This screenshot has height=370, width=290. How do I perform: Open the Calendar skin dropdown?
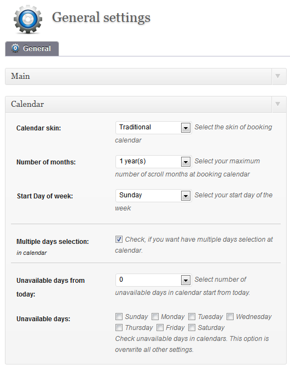click(x=153, y=128)
